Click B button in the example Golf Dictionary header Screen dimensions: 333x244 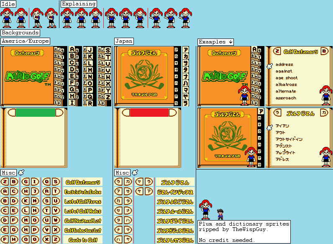coord(324,51)
